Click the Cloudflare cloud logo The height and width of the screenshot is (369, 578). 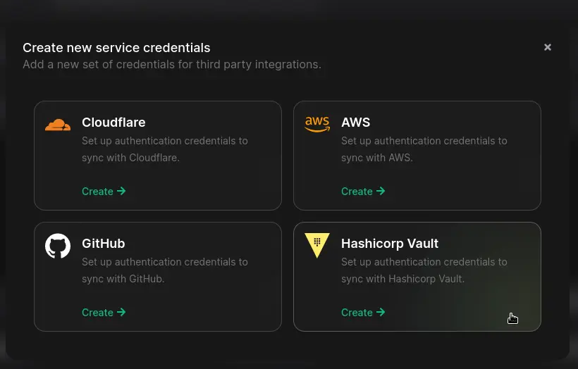coord(58,125)
